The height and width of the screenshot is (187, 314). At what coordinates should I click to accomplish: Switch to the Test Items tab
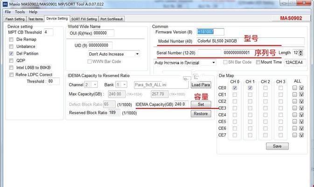click(35, 19)
